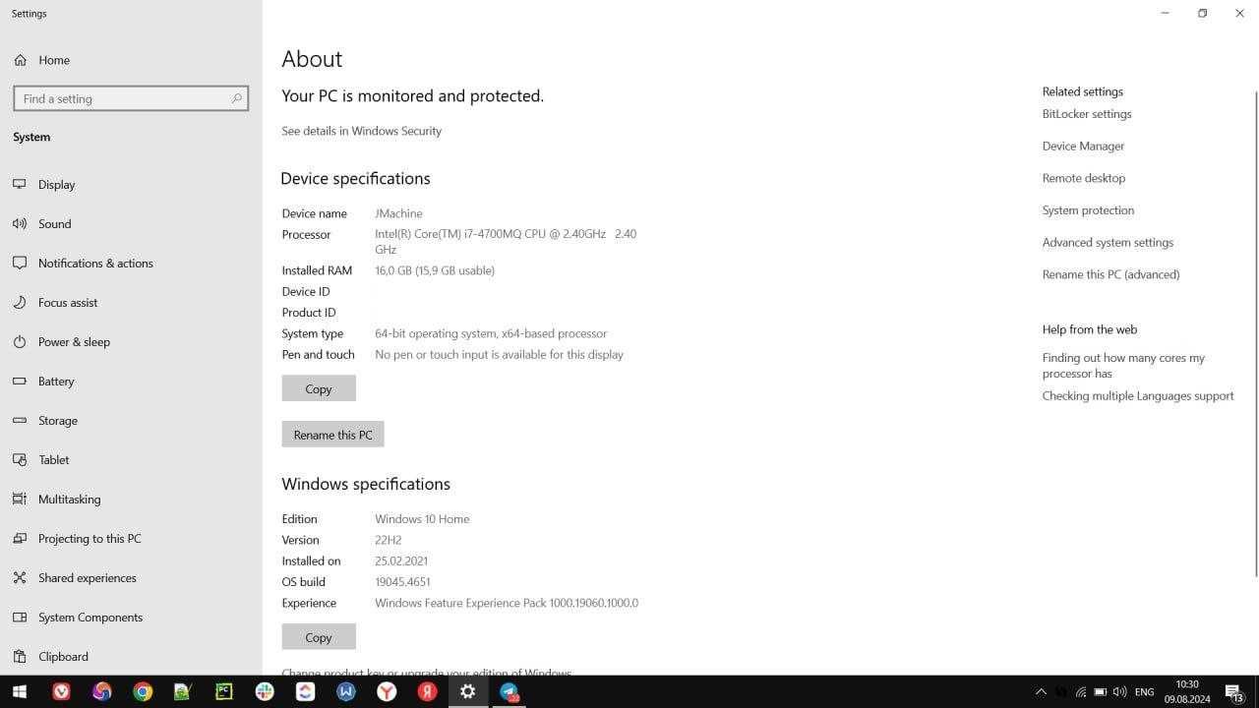
Task: Click the Find a setting search box
Action: pyautogui.click(x=131, y=98)
